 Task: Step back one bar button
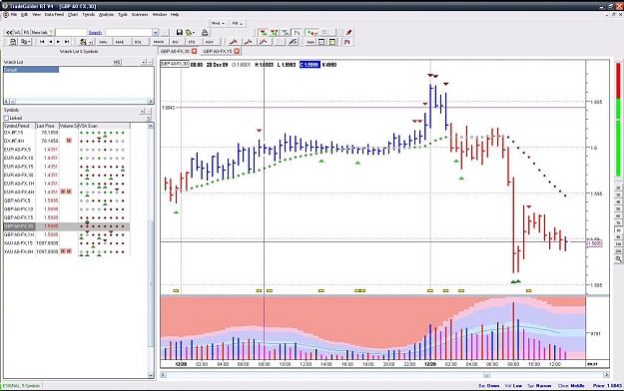coord(50,41)
